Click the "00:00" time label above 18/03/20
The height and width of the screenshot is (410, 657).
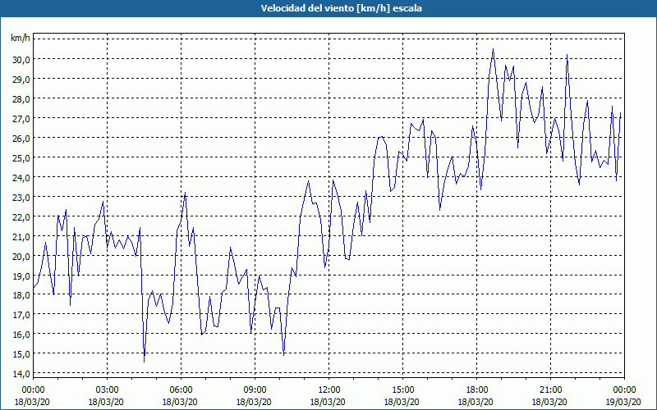(x=33, y=390)
